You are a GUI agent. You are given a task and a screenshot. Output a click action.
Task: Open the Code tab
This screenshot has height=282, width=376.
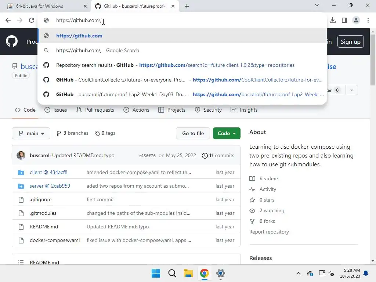pos(25,110)
